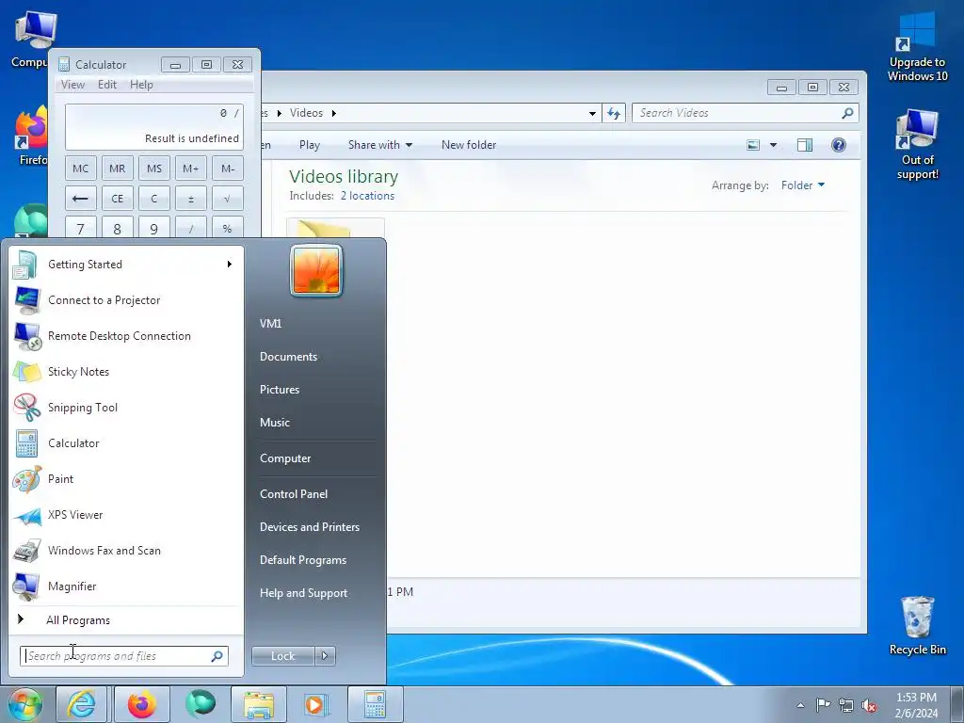Click the user account flower picture

pos(316,270)
